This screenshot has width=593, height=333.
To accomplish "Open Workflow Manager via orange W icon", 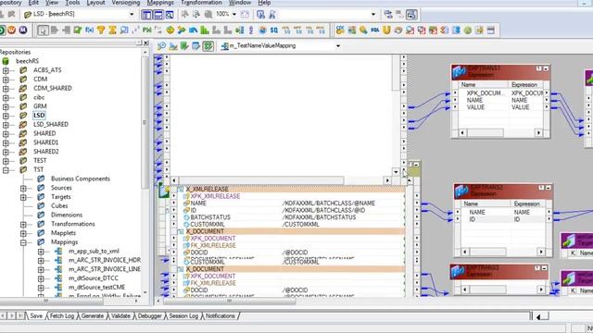I will (11, 31).
